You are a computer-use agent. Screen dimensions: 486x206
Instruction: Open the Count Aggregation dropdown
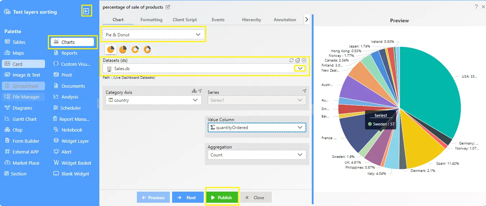[257, 155]
